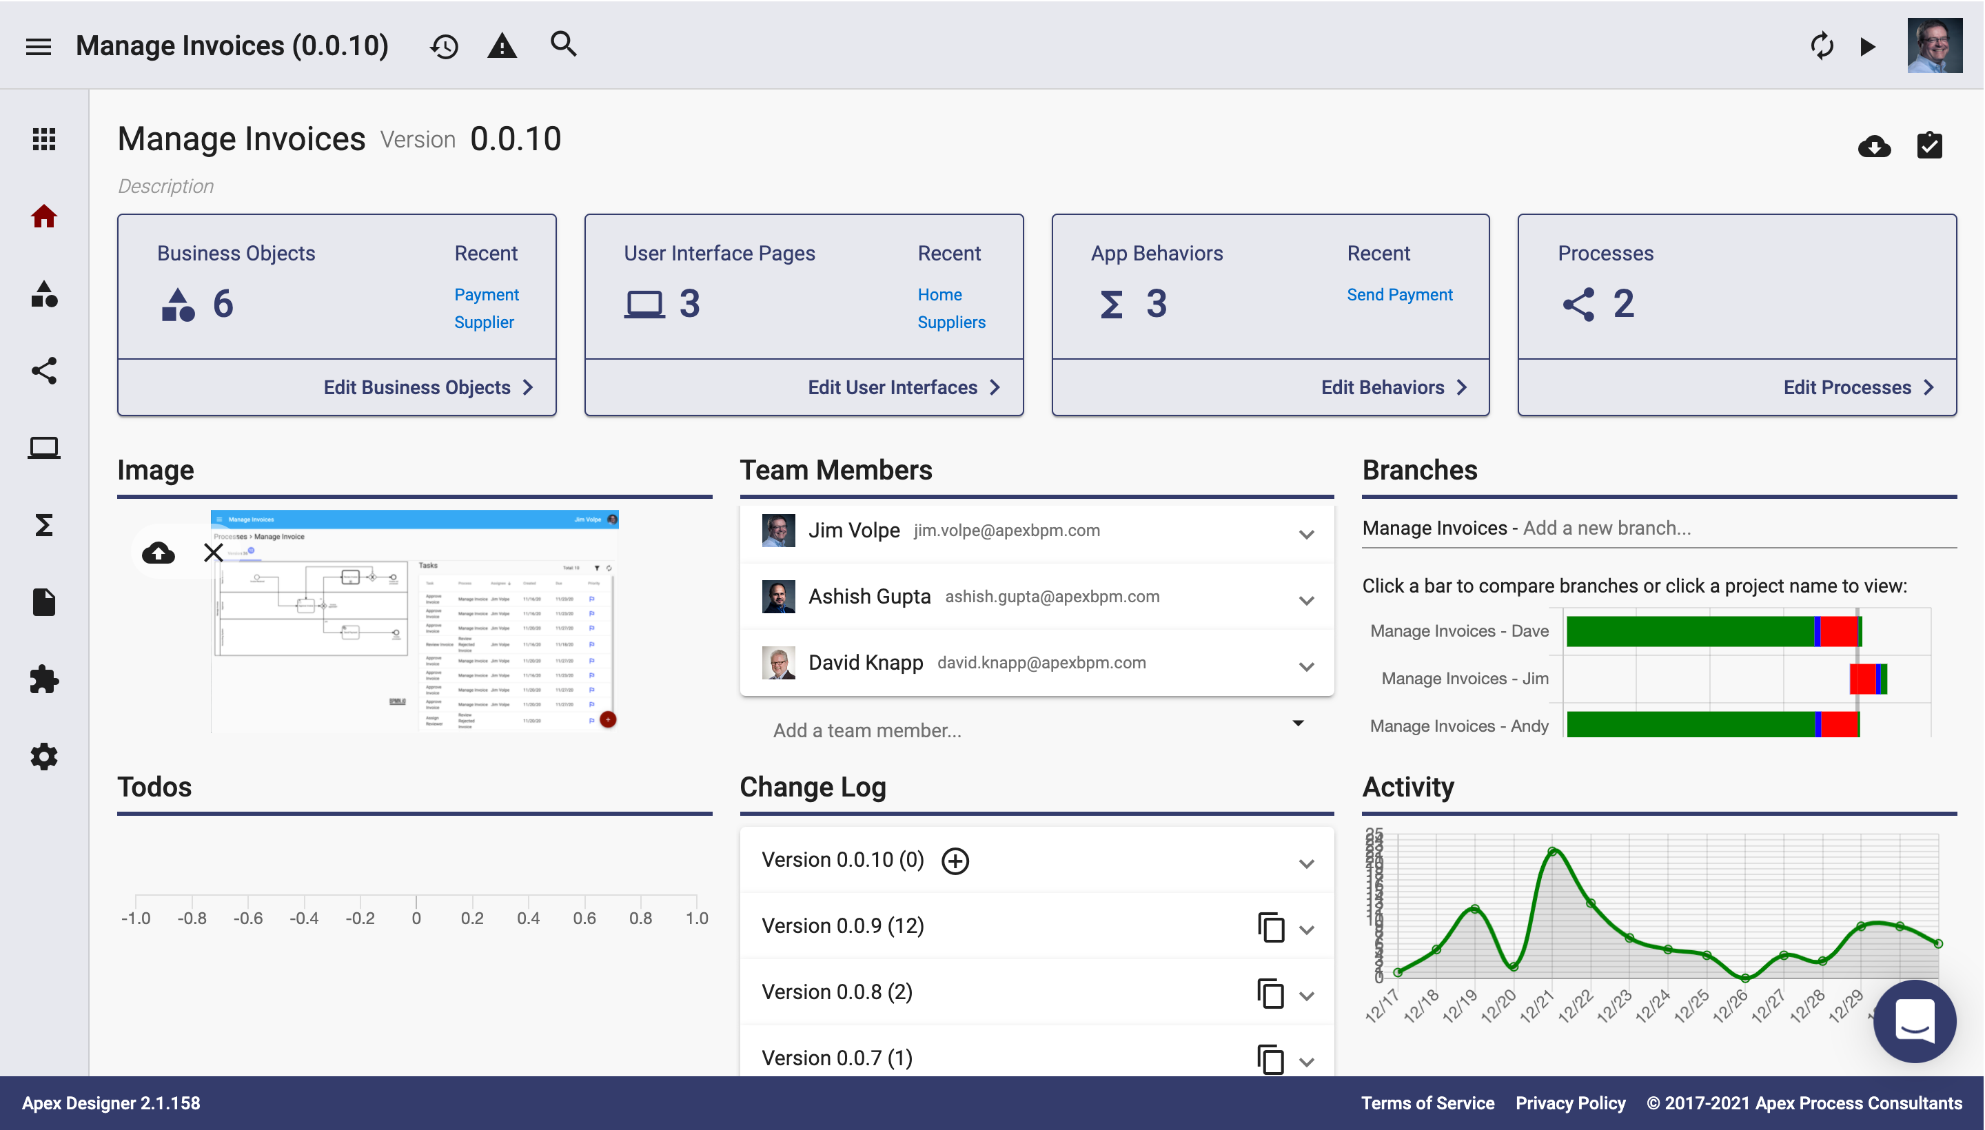Open recent Send Payment behavior
Screen dimensions: 1985x1130
point(1399,295)
